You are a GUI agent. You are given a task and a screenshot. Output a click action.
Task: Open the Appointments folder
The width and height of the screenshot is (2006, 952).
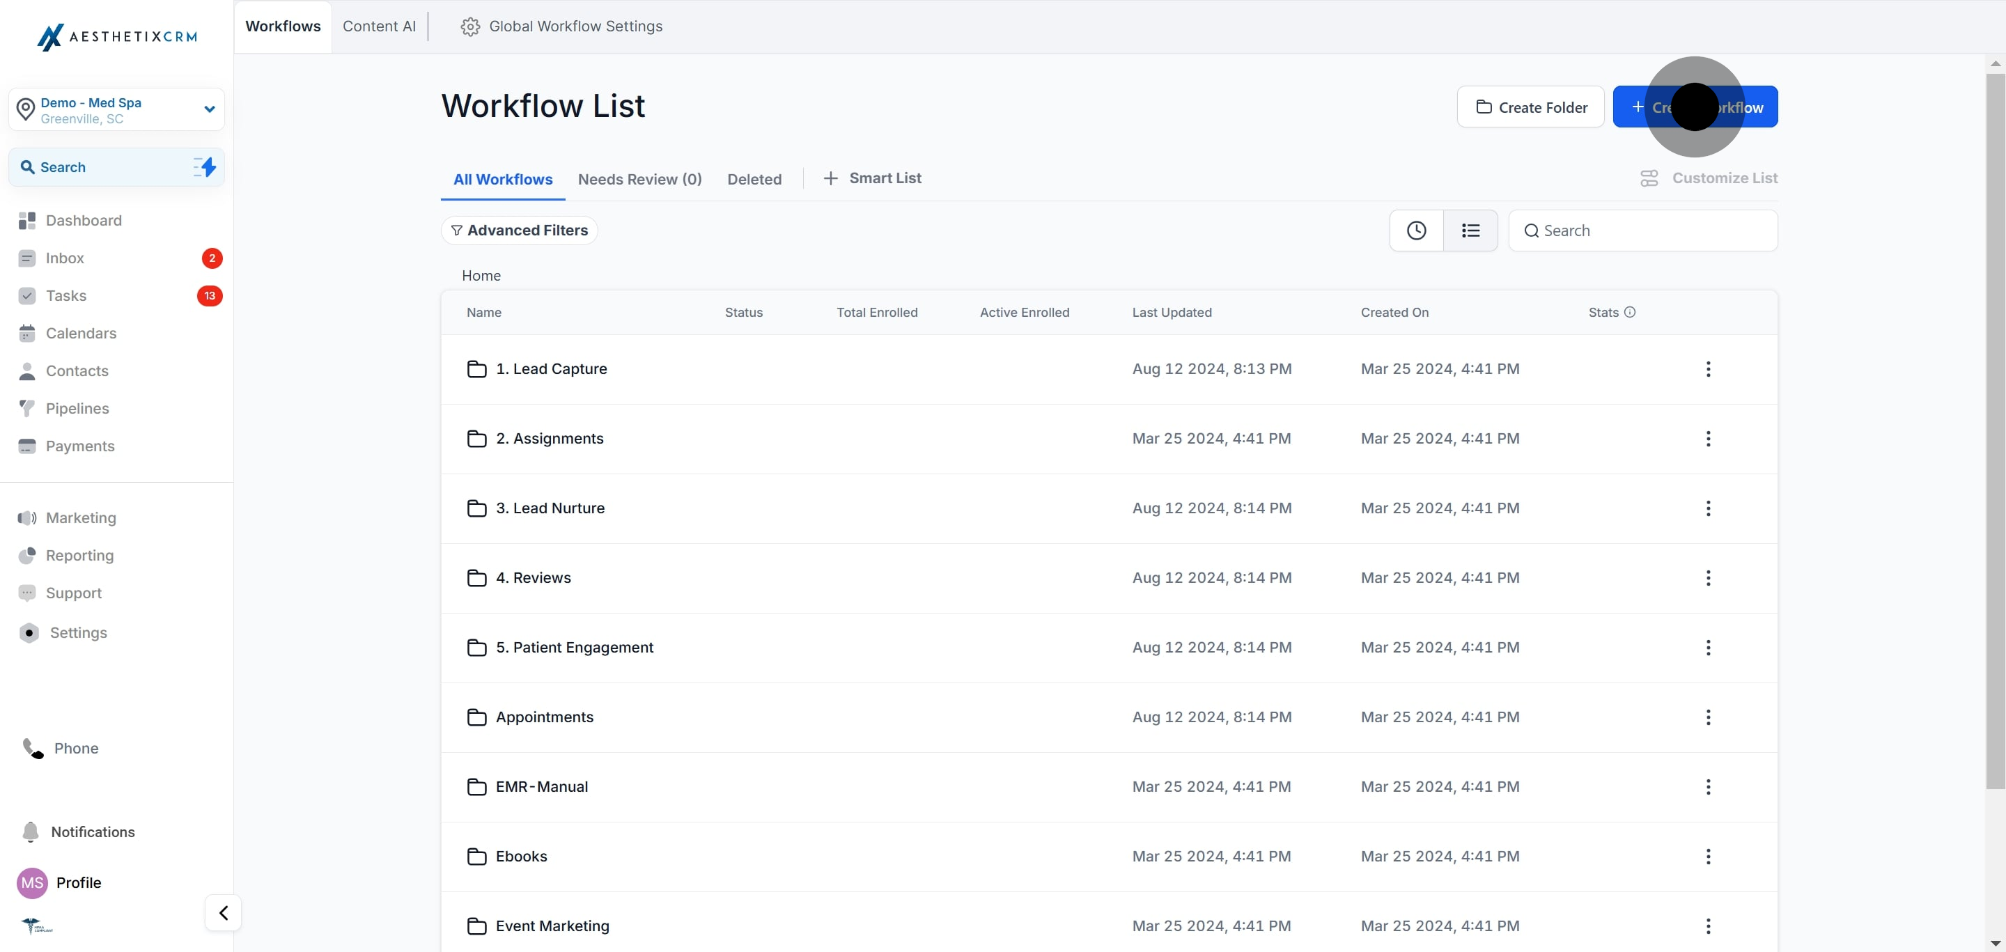point(545,717)
